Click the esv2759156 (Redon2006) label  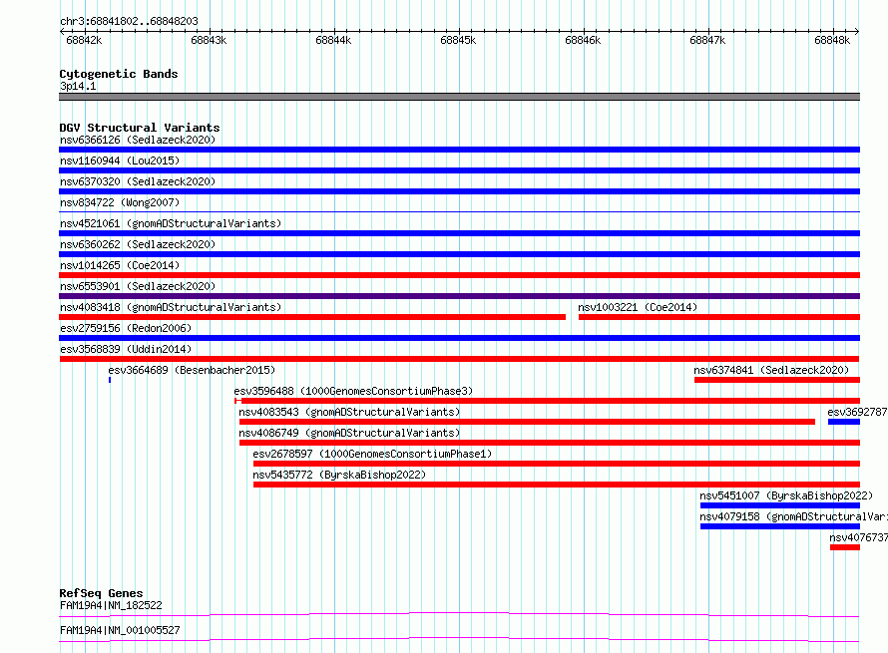(x=126, y=328)
